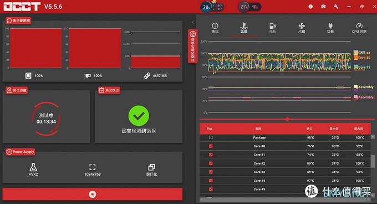Open the red vertical monitoring side tab
Screen dimensions: 377x204
coord(192,46)
